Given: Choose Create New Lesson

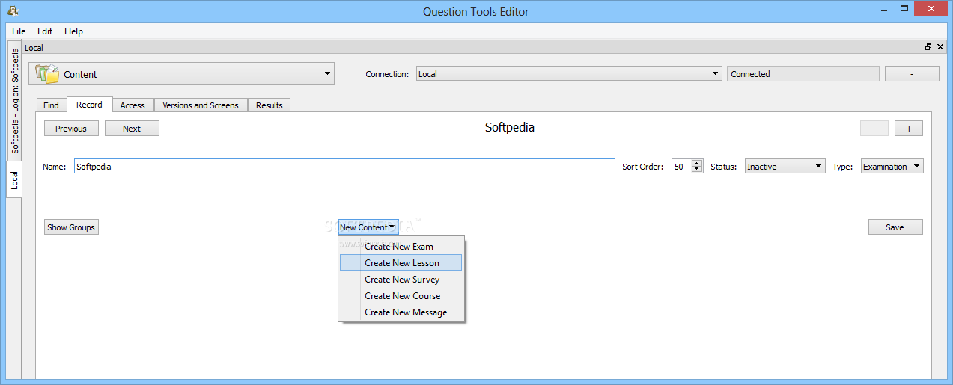Looking at the screenshot, I should click(401, 263).
